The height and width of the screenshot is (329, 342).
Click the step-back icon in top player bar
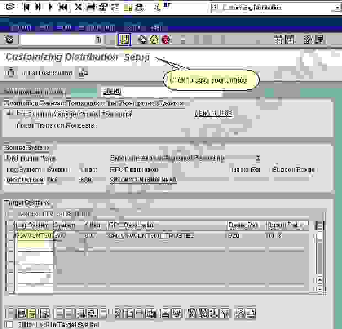(x=26, y=7)
